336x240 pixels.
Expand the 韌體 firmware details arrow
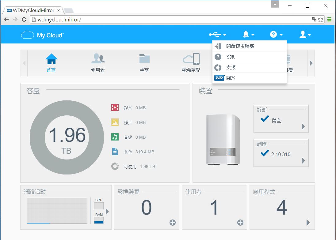303,161
